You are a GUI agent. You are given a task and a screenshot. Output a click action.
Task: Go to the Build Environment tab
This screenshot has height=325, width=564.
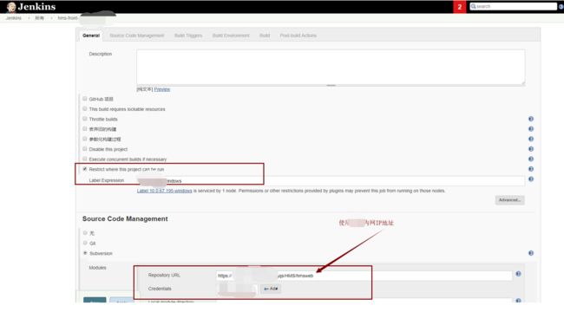tap(231, 36)
